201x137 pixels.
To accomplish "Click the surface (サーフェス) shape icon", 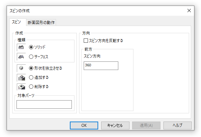I will 21,57.
